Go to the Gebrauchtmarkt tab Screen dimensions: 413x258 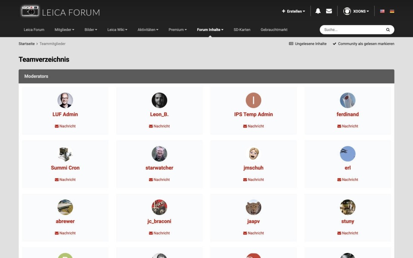coord(274,30)
